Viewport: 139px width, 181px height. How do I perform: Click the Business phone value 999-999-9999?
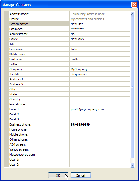click(100, 124)
